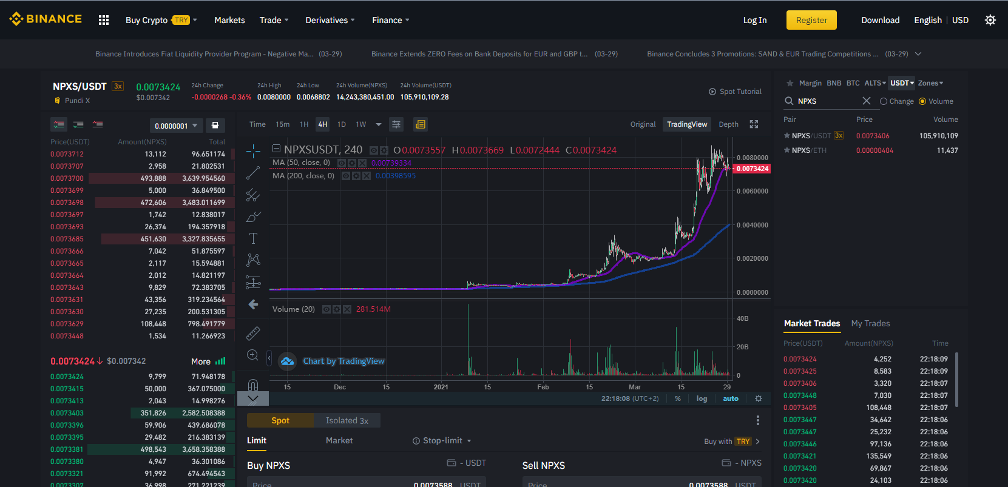
Task: Open the My Trades tab
Action: [871, 323]
